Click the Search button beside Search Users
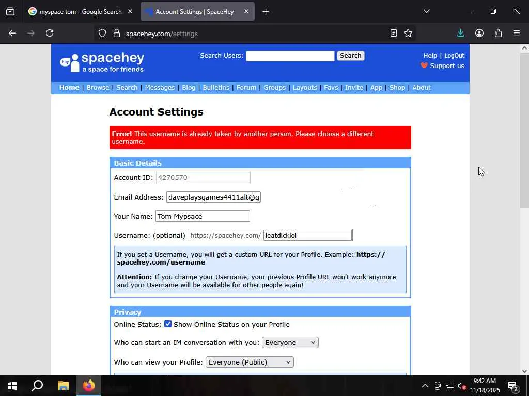 (x=351, y=56)
